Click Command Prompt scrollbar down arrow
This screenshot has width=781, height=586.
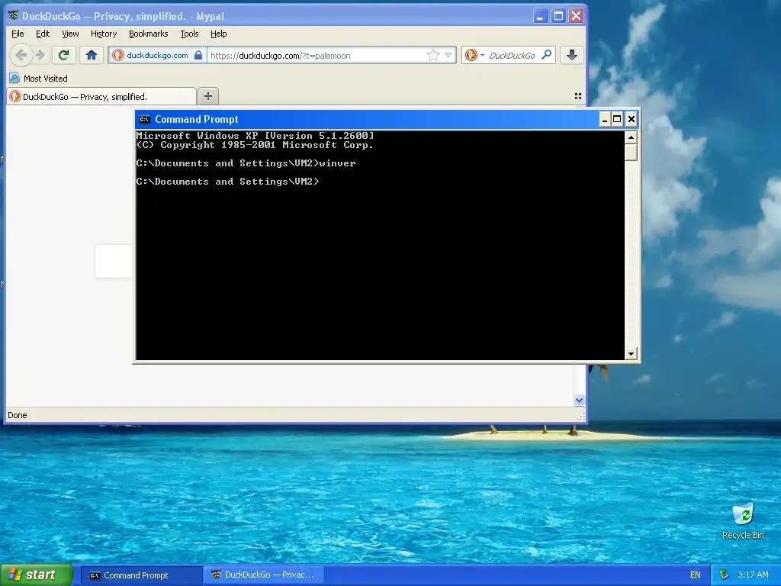click(x=631, y=354)
